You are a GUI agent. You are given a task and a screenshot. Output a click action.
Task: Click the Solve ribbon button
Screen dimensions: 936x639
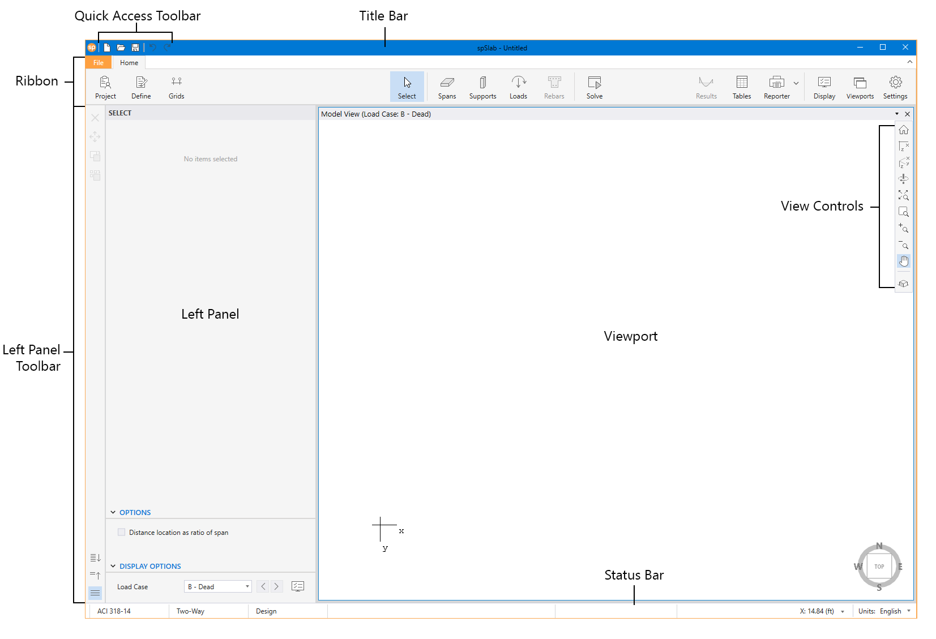click(595, 87)
